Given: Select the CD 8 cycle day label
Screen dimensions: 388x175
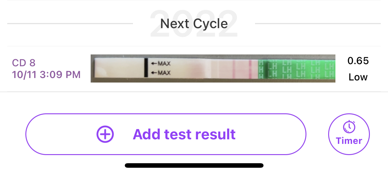Looking at the screenshot, I should point(24,63).
